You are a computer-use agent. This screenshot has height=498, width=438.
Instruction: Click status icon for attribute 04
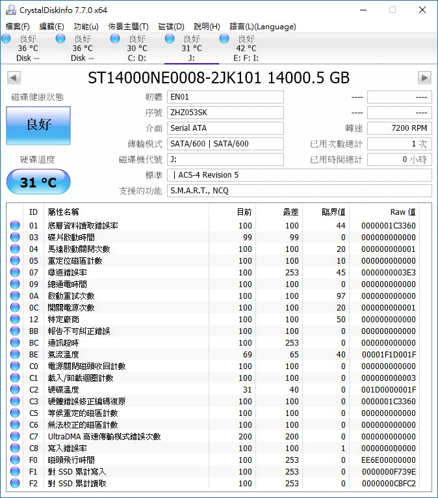pos(15,249)
